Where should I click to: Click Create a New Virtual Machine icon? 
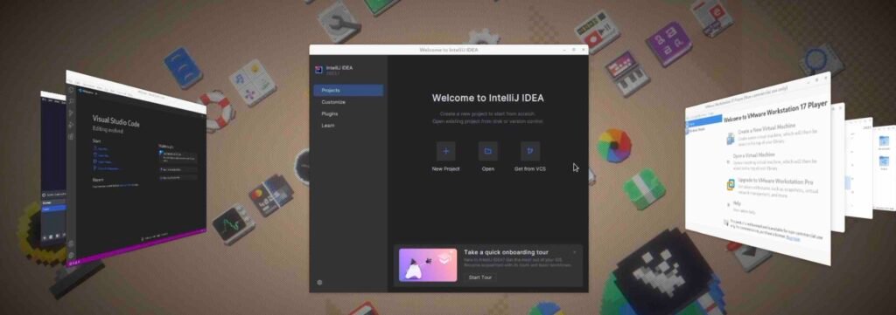click(x=731, y=138)
